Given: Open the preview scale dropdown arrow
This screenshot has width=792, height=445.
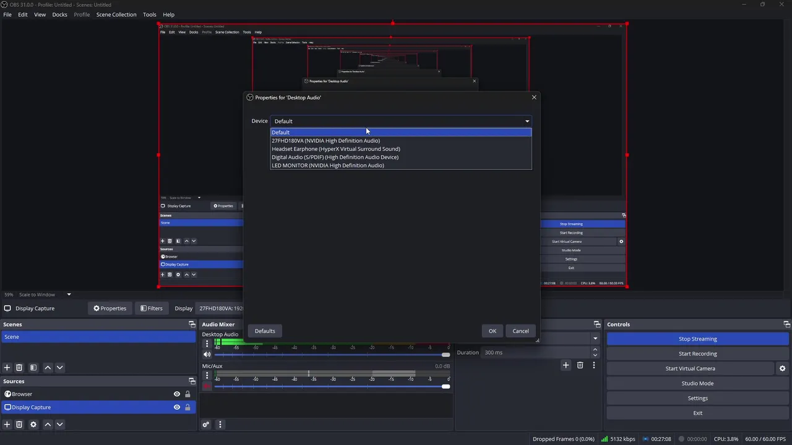Looking at the screenshot, I should click(x=69, y=295).
